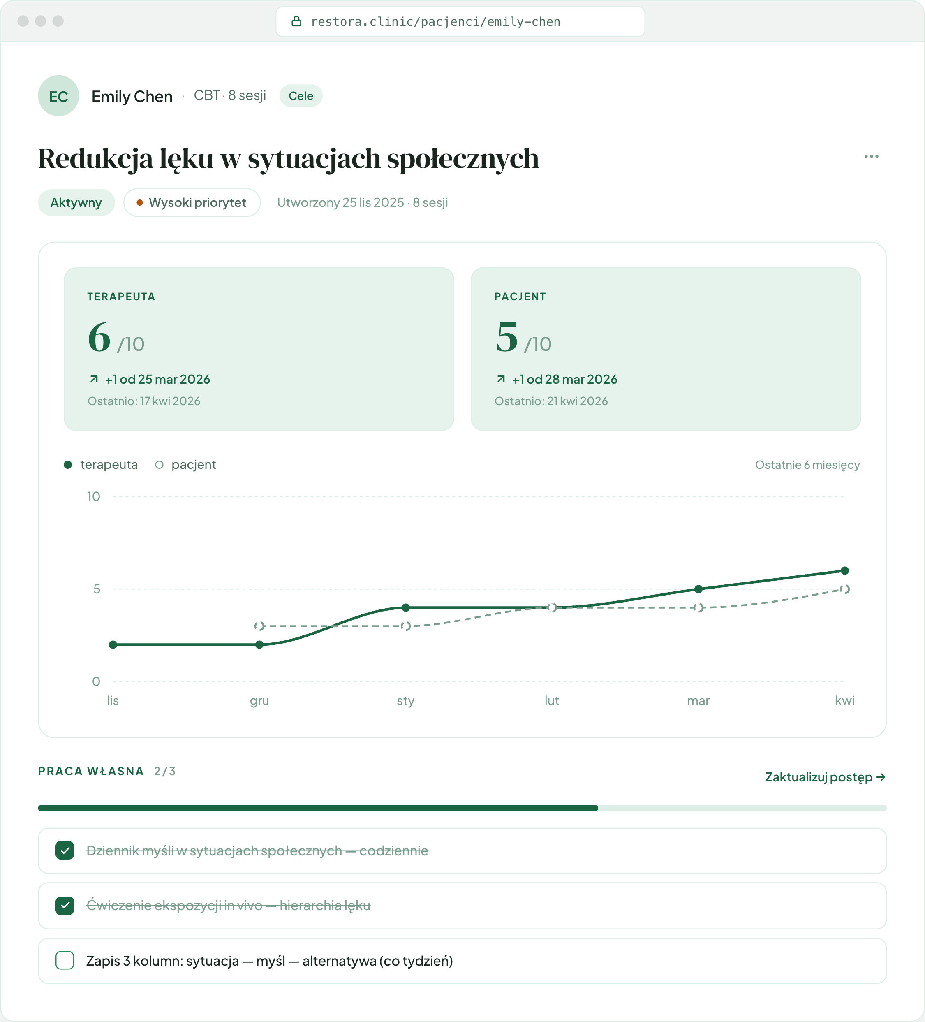Click the Praca własna progress bar
925x1022 pixels.
pos(462,808)
